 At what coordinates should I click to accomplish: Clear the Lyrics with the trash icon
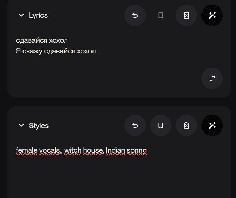click(x=186, y=15)
